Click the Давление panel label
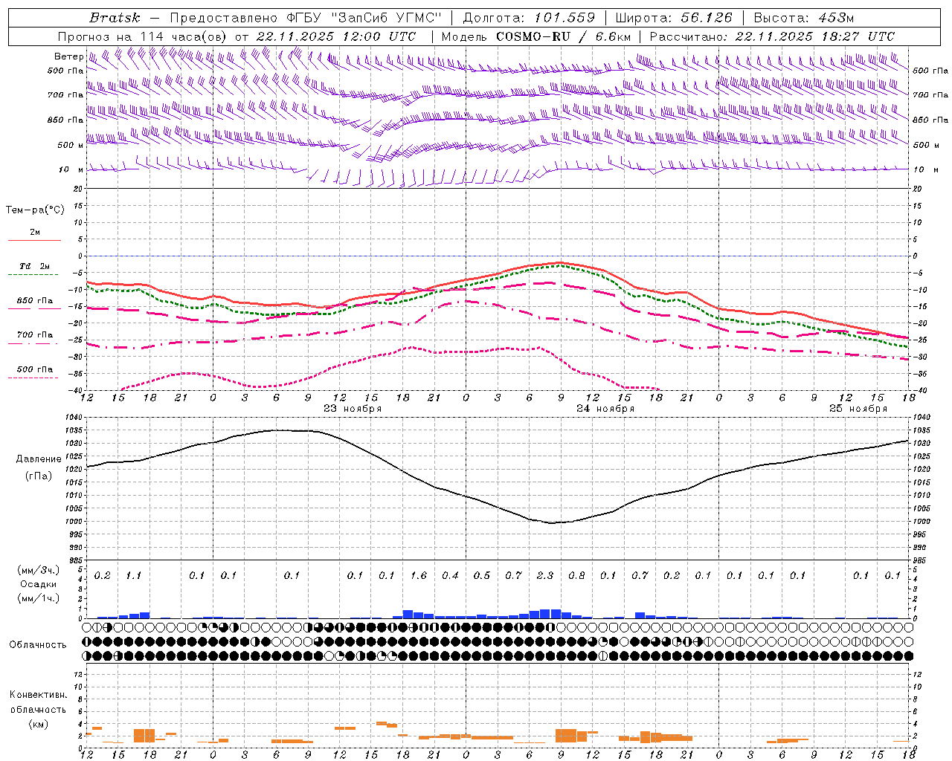The width and height of the screenshot is (952, 761). 39,459
